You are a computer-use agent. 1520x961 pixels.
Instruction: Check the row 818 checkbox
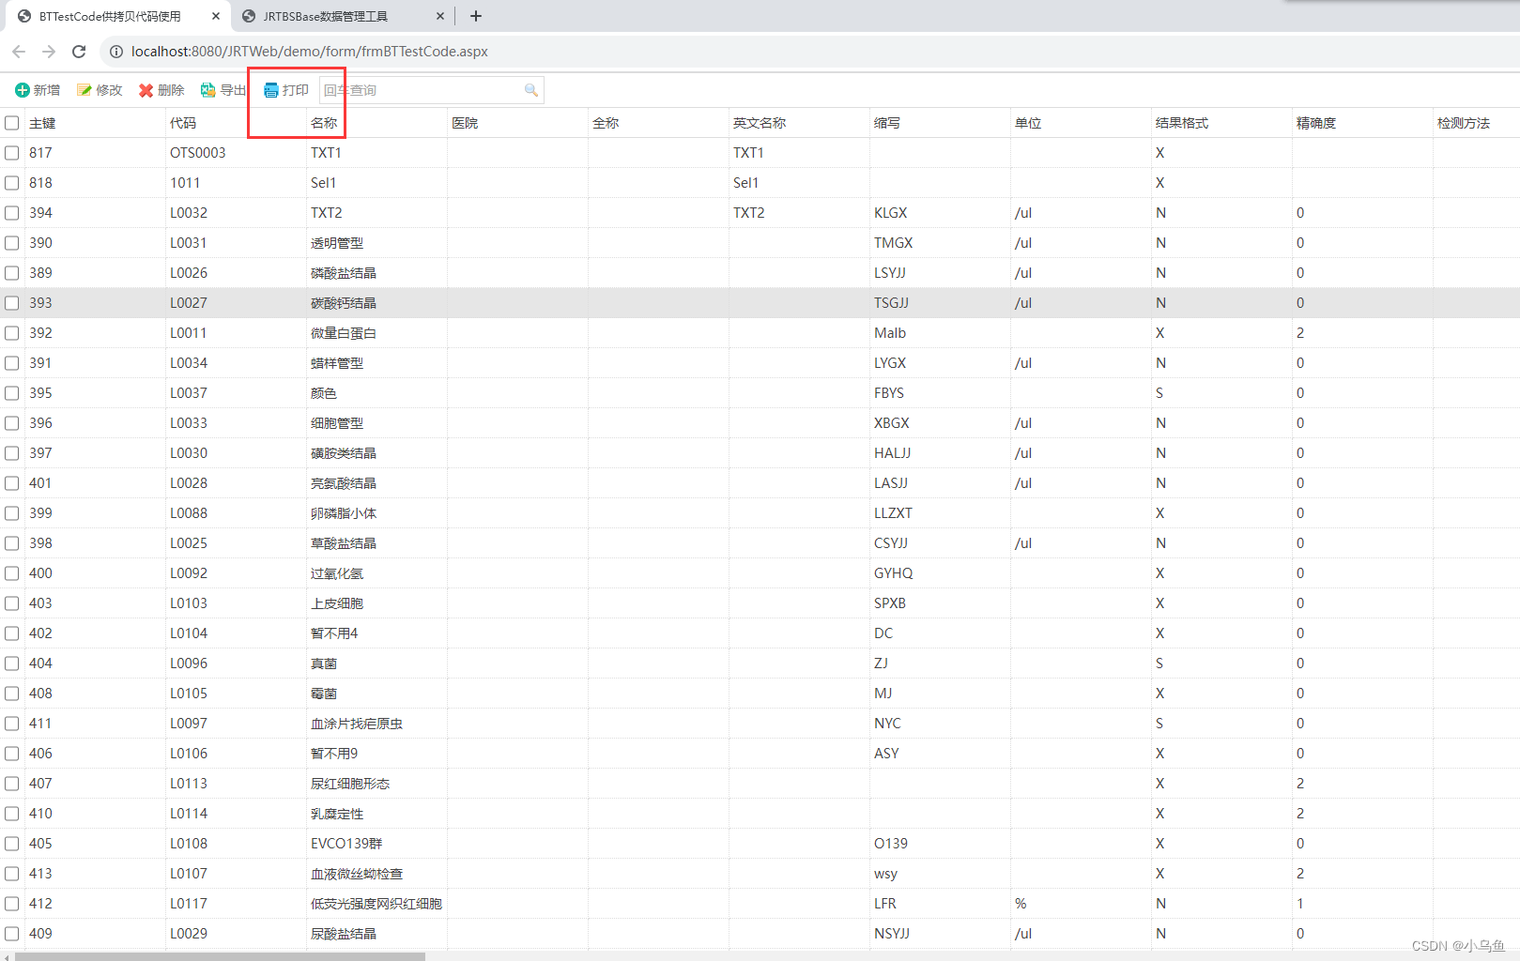pos(12,183)
